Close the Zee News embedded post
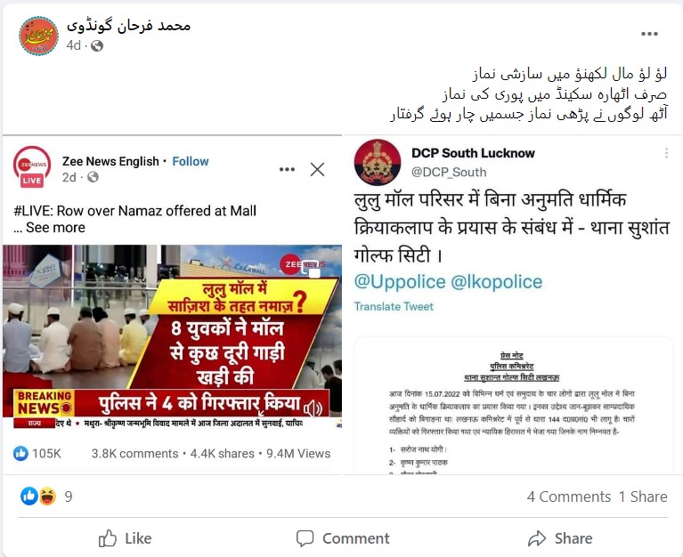 pos(317,169)
